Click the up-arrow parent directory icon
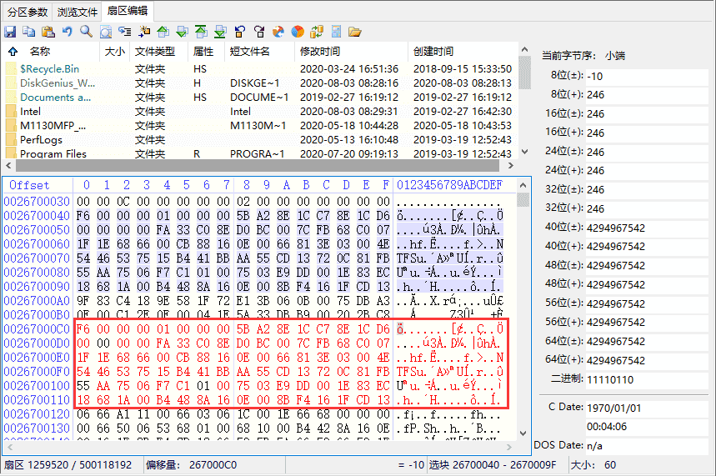716x476 pixels. 13,51
